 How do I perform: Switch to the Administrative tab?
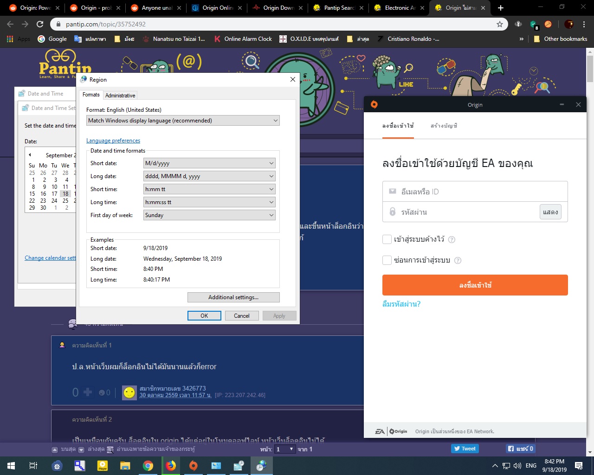(120, 96)
